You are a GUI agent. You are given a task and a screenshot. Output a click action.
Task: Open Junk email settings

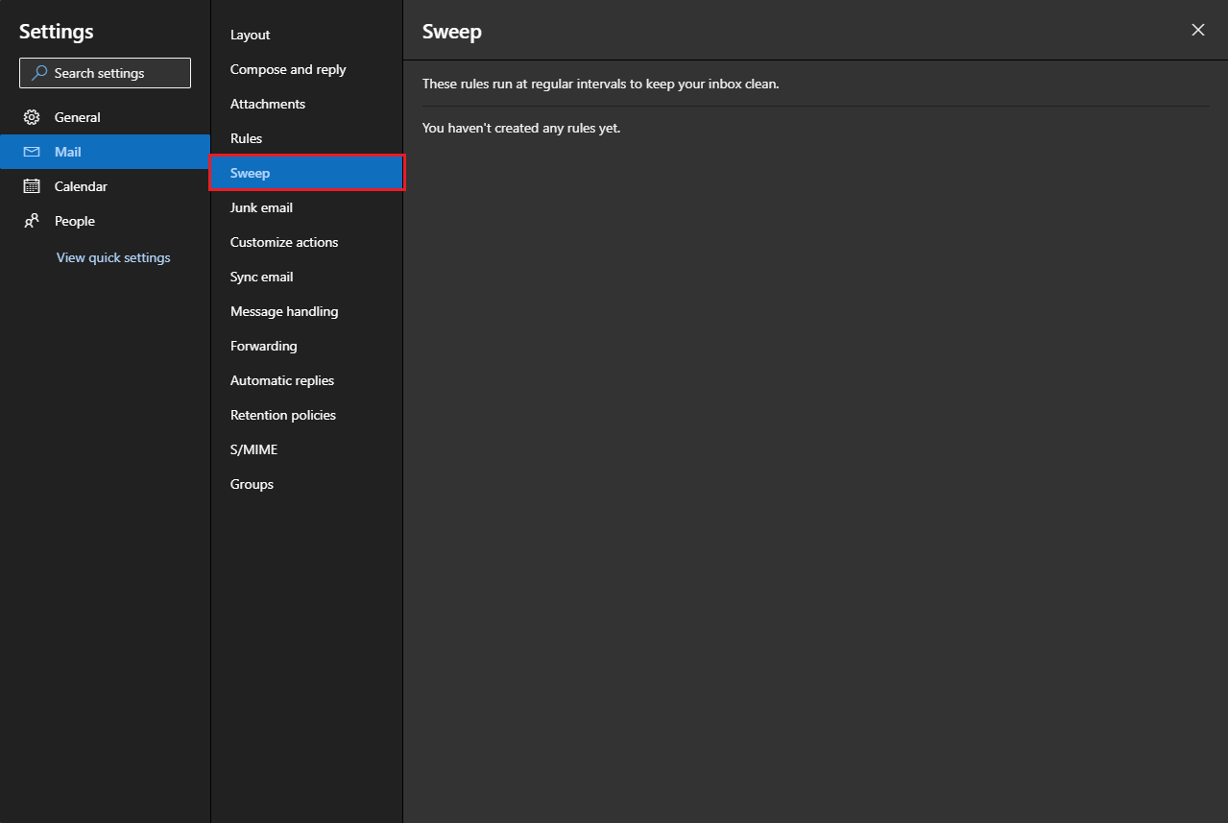pos(307,207)
